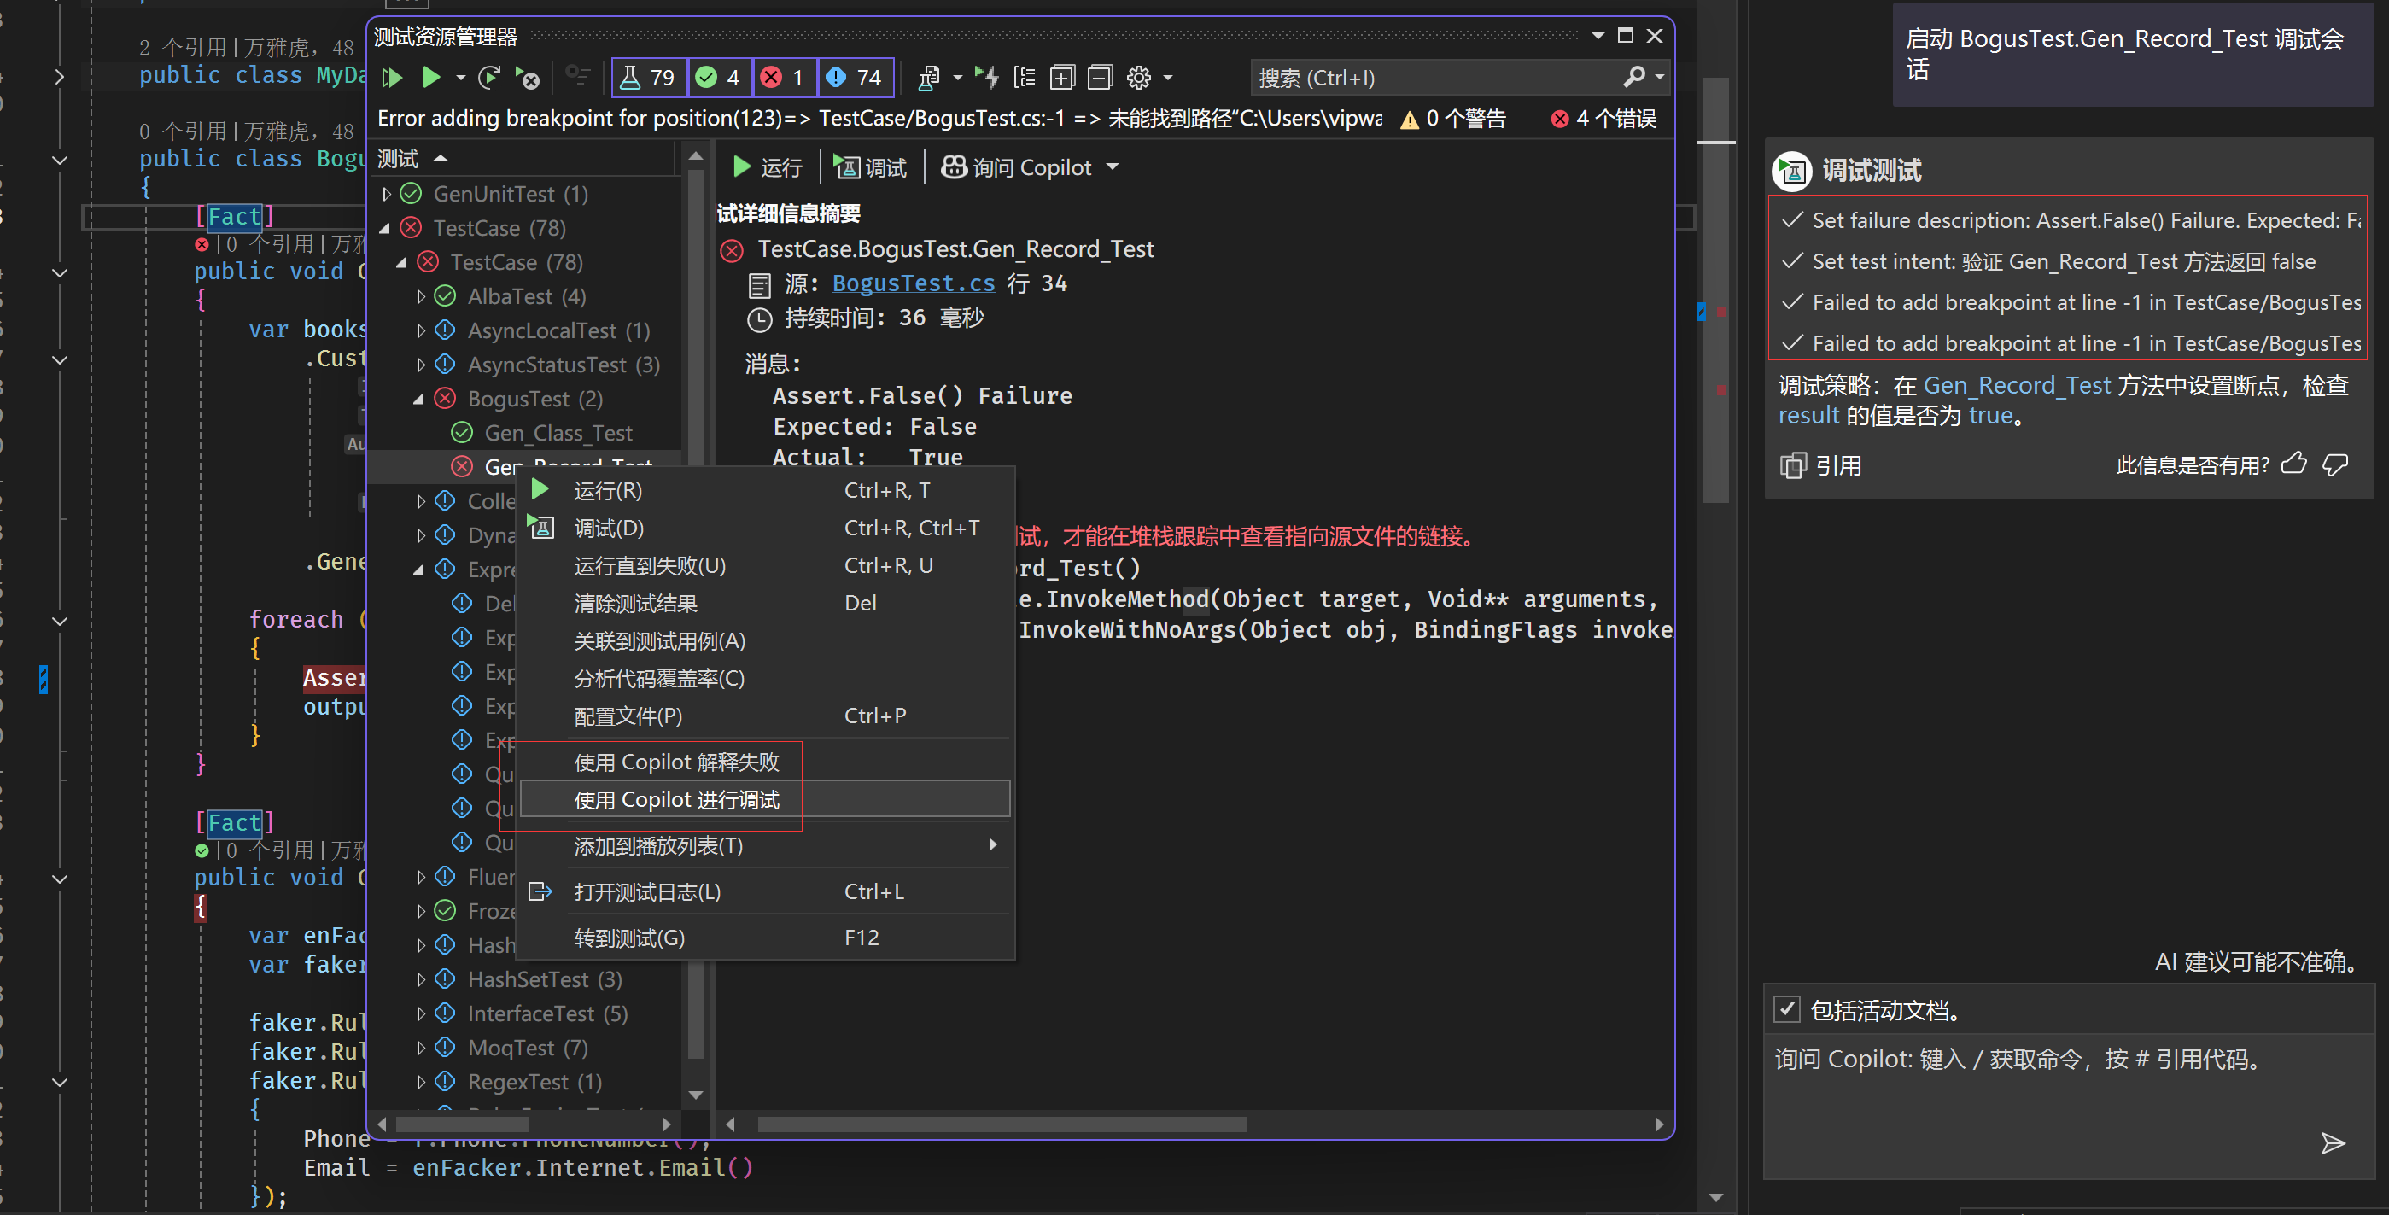The height and width of the screenshot is (1215, 2389).
Task: Show the 4 errors indicator
Action: [1603, 119]
